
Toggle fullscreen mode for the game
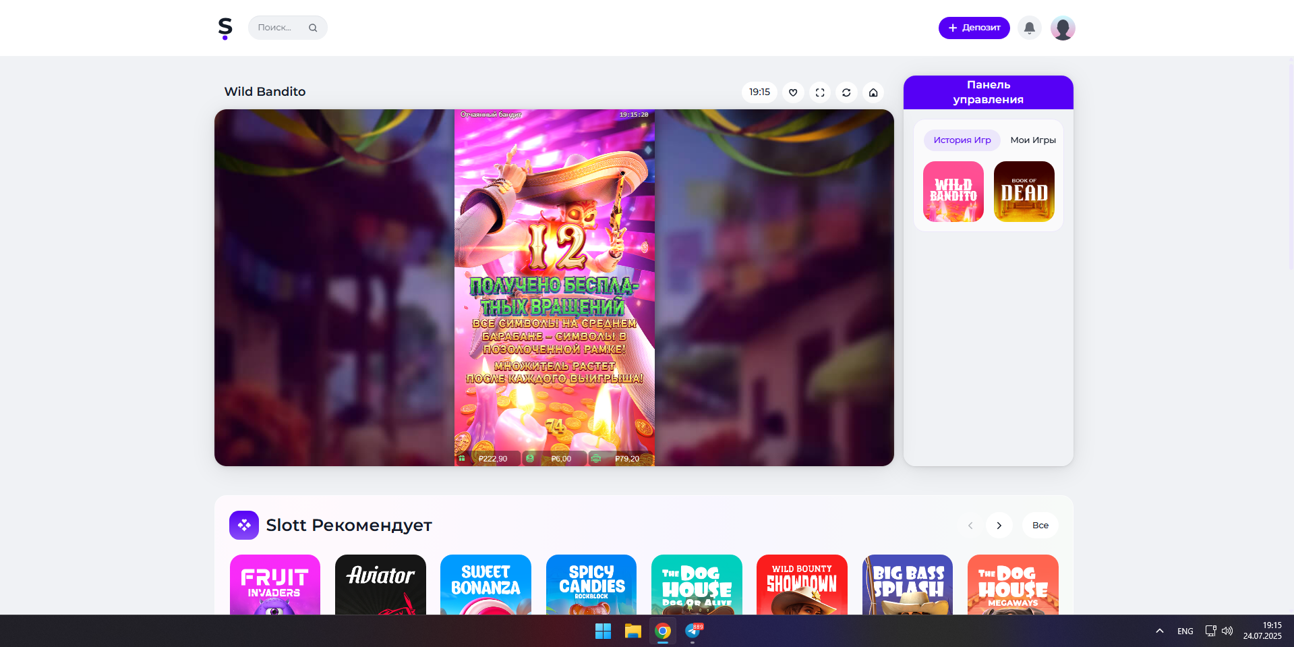point(820,92)
